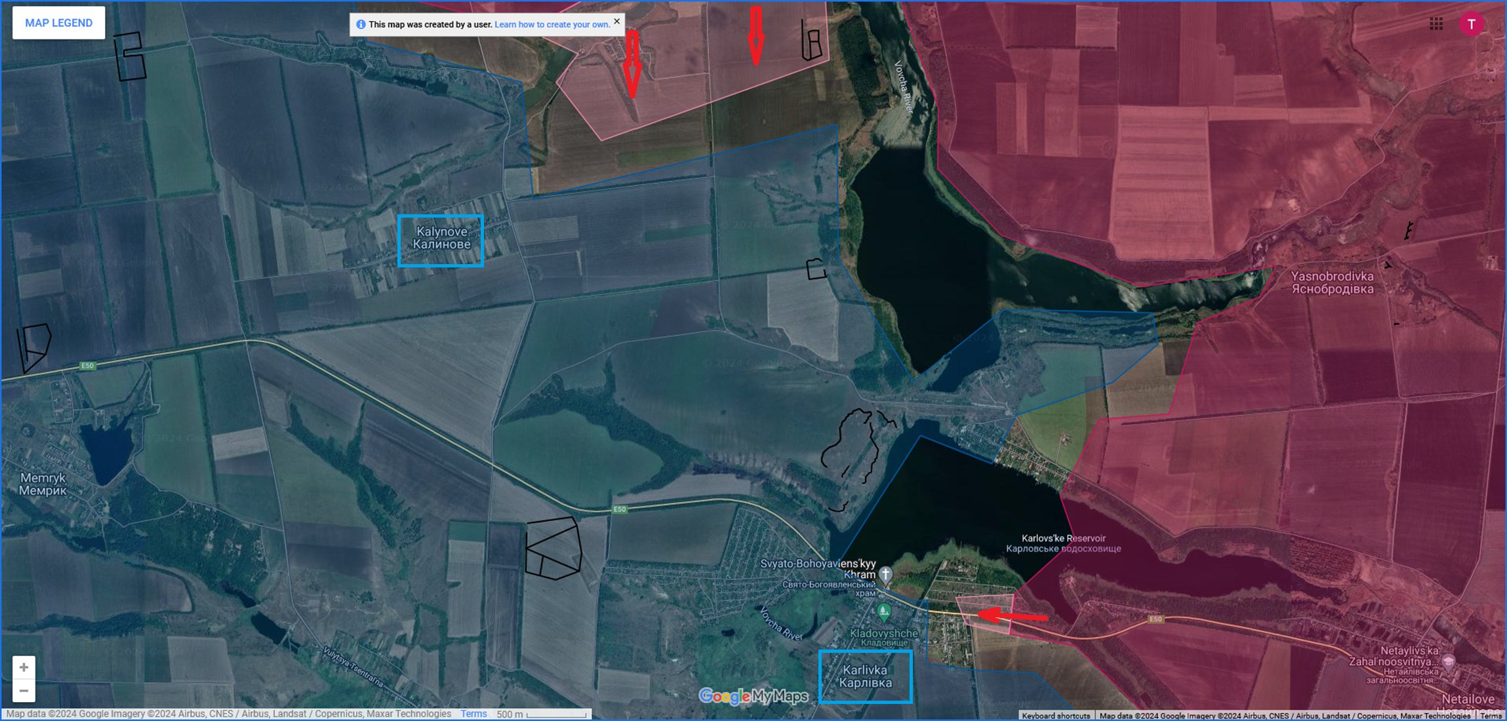Click the Google My Maps logo

tap(753, 696)
